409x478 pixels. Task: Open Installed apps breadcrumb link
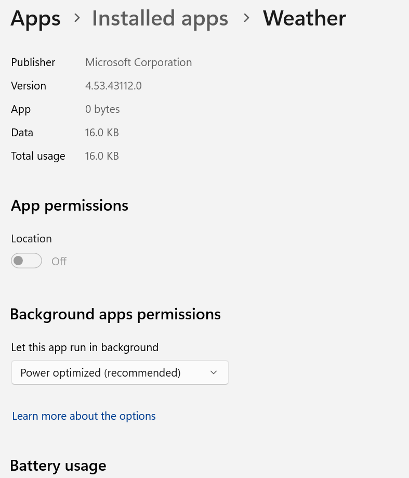coord(160,19)
